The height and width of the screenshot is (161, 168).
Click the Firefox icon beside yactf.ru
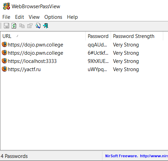point(4,69)
